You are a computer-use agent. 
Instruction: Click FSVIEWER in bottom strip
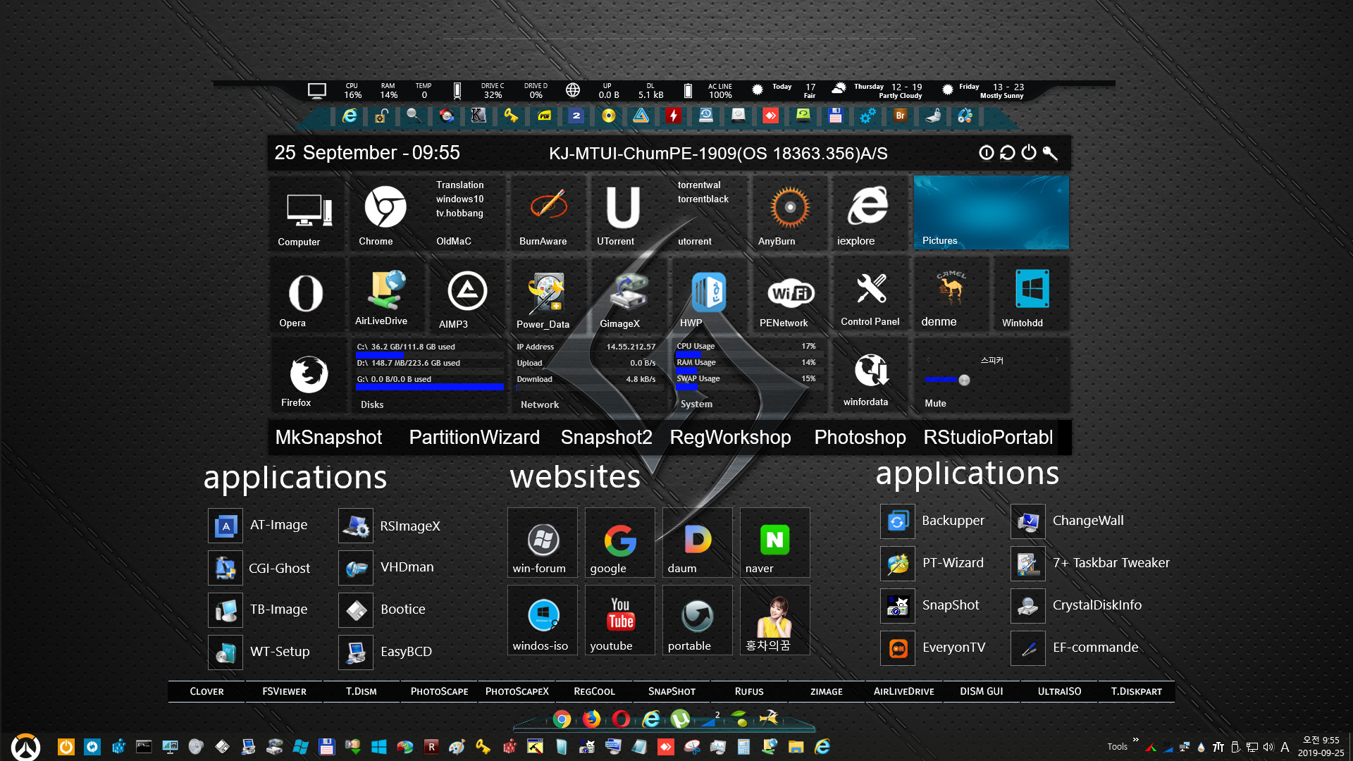pos(284,692)
